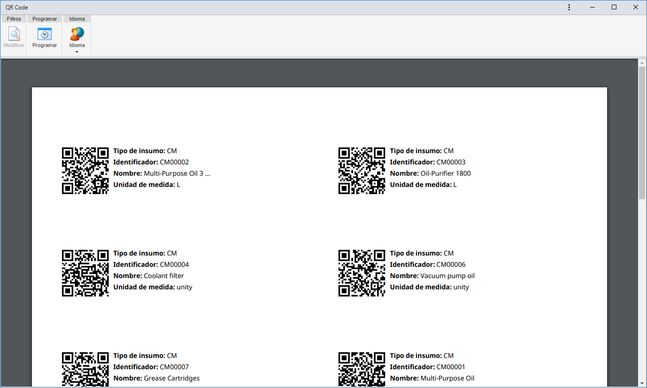647x388 pixels.
Task: Select the Idioma group label
Action: click(77, 19)
